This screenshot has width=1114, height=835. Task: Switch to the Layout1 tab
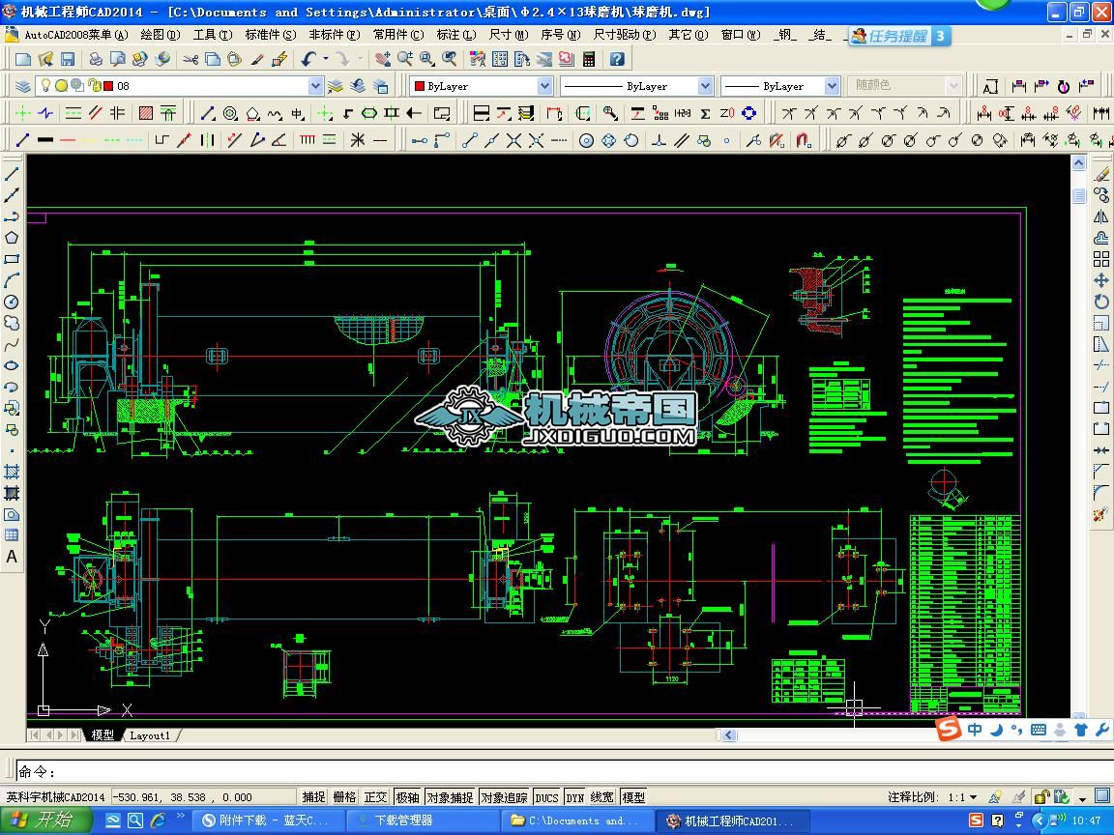[150, 735]
